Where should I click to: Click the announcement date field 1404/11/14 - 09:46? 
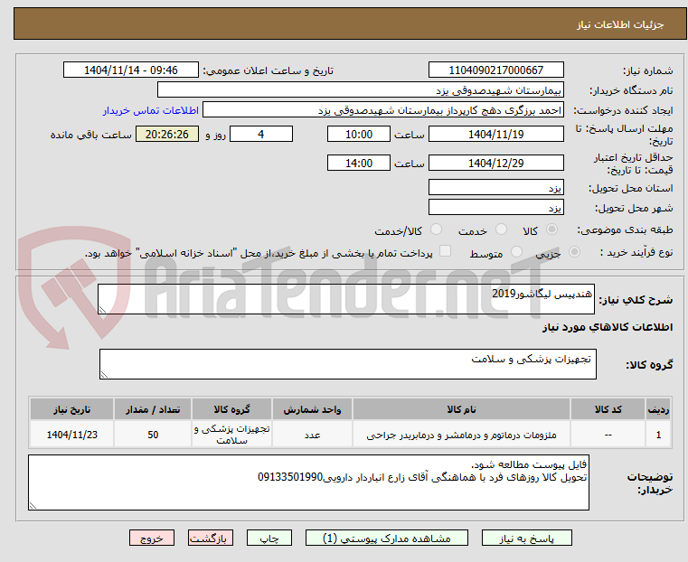(x=131, y=70)
